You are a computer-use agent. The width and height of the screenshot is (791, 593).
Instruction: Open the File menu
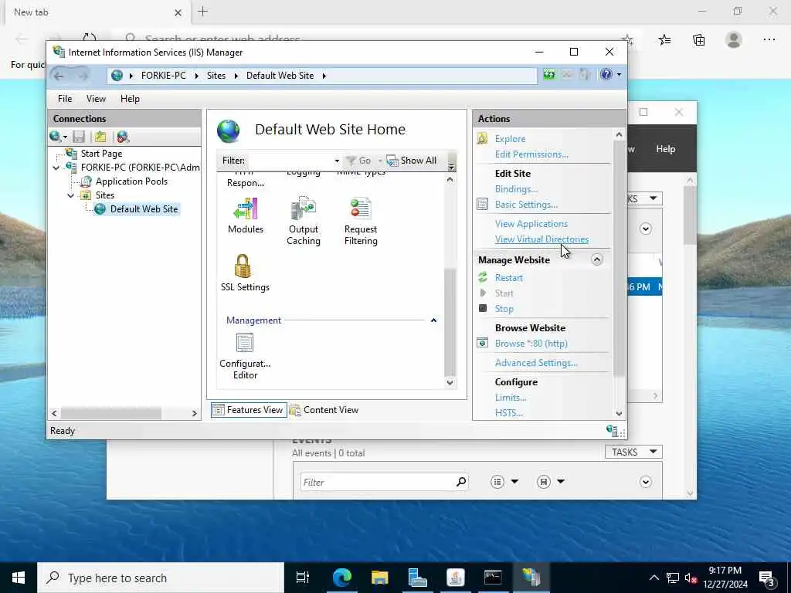pyautogui.click(x=65, y=99)
